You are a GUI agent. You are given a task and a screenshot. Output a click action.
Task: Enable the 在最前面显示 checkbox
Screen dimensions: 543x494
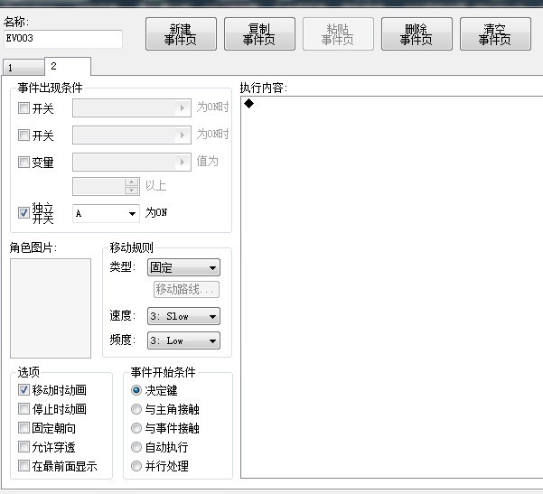point(23,466)
